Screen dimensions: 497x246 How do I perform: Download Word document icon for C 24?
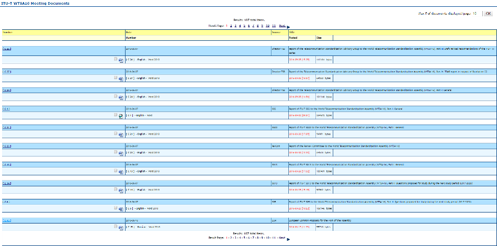(x=121, y=97)
